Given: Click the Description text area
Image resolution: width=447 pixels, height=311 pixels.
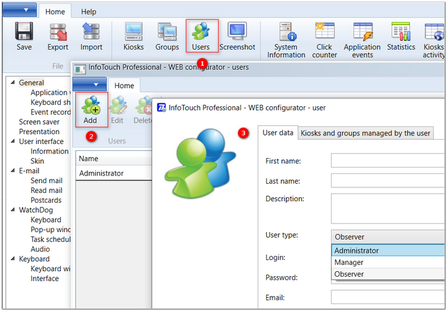Looking at the screenshot, I should click(388, 208).
